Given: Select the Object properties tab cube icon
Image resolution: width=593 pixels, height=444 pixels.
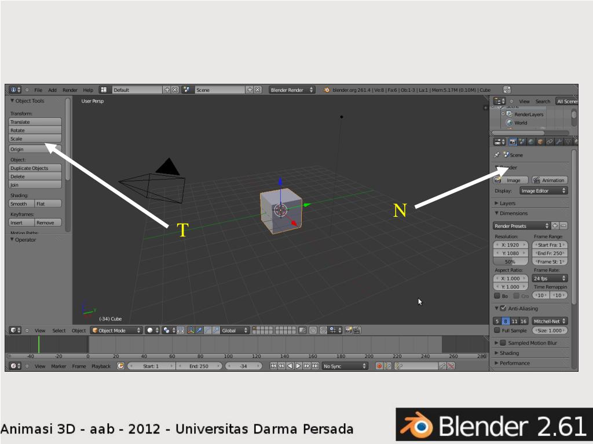Looking at the screenshot, I should (540, 142).
